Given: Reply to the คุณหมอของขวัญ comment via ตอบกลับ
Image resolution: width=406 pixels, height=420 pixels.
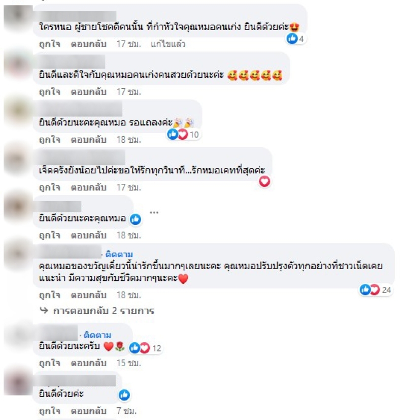Looking at the screenshot, I should coord(89,295).
